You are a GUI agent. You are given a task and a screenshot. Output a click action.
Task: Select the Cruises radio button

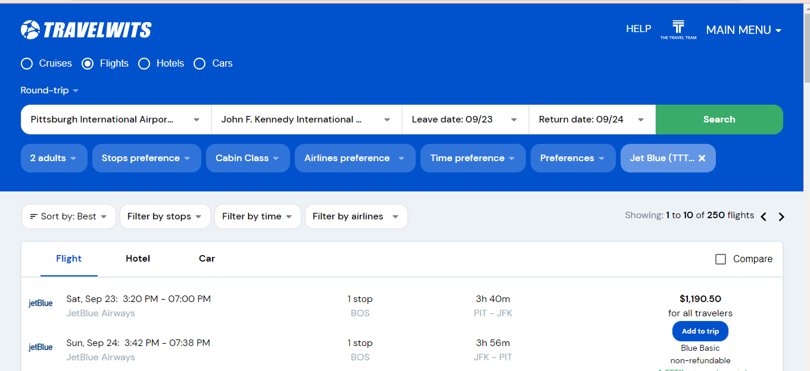(x=27, y=64)
